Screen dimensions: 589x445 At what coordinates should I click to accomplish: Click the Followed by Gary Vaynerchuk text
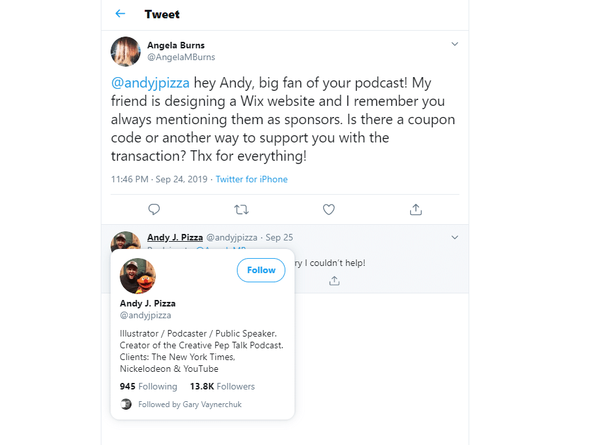pyautogui.click(x=190, y=404)
